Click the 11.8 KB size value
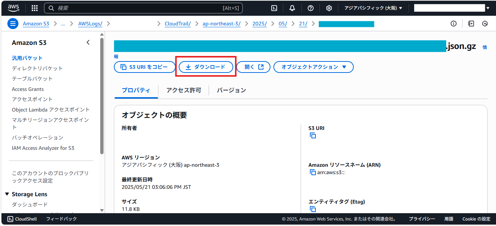The width and height of the screenshot is (496, 226). (130, 209)
